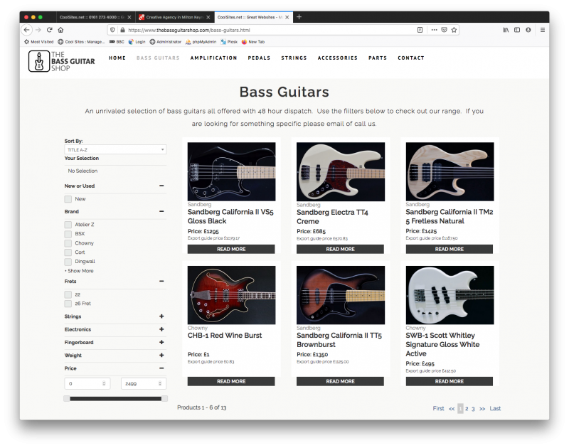The image size is (569, 448).
Task: Collapse the Price filter section
Action: 161,368
